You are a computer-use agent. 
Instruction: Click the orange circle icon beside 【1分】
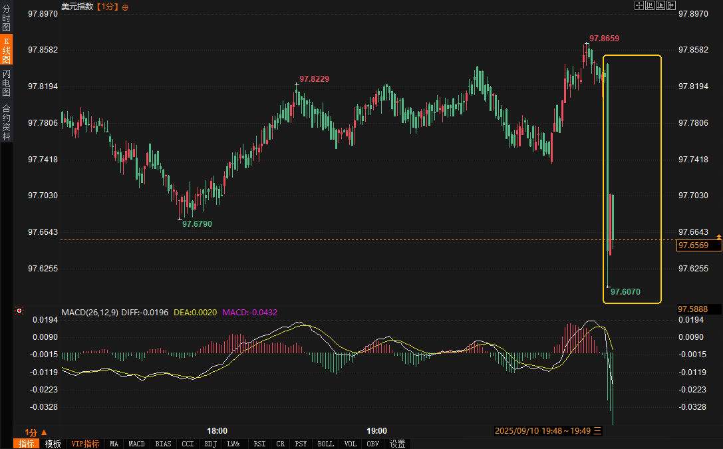pos(125,7)
